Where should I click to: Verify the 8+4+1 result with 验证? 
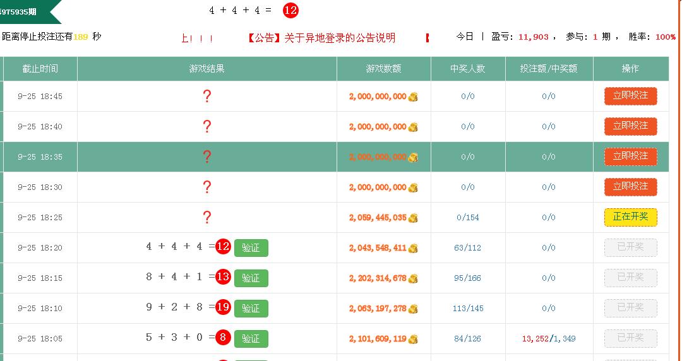(251, 278)
